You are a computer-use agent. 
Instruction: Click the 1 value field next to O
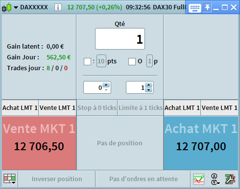[x=149, y=61]
